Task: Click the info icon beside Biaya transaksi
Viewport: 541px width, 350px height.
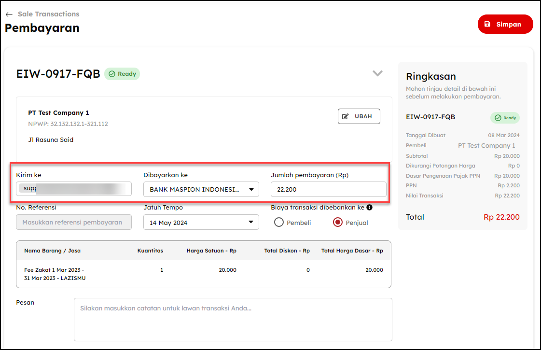Action: [369, 208]
